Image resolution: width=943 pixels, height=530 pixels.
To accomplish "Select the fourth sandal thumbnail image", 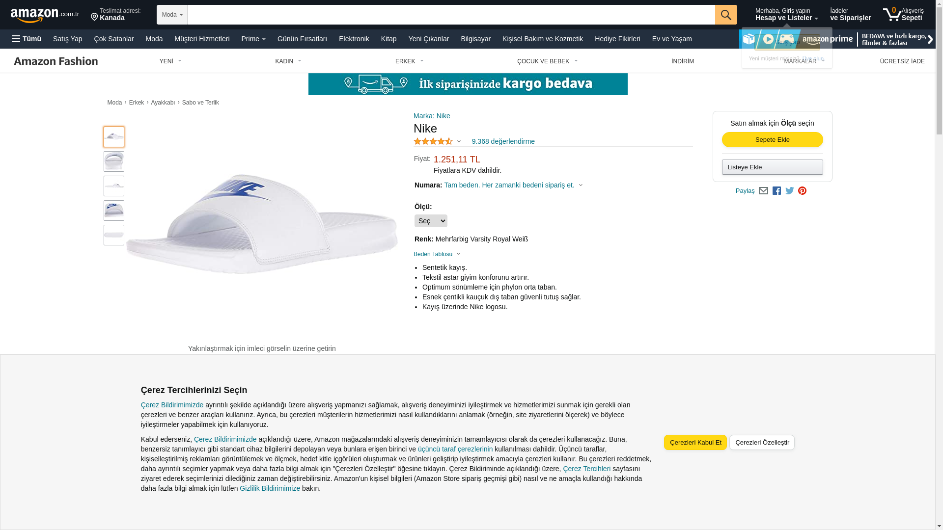I will click(x=114, y=211).
